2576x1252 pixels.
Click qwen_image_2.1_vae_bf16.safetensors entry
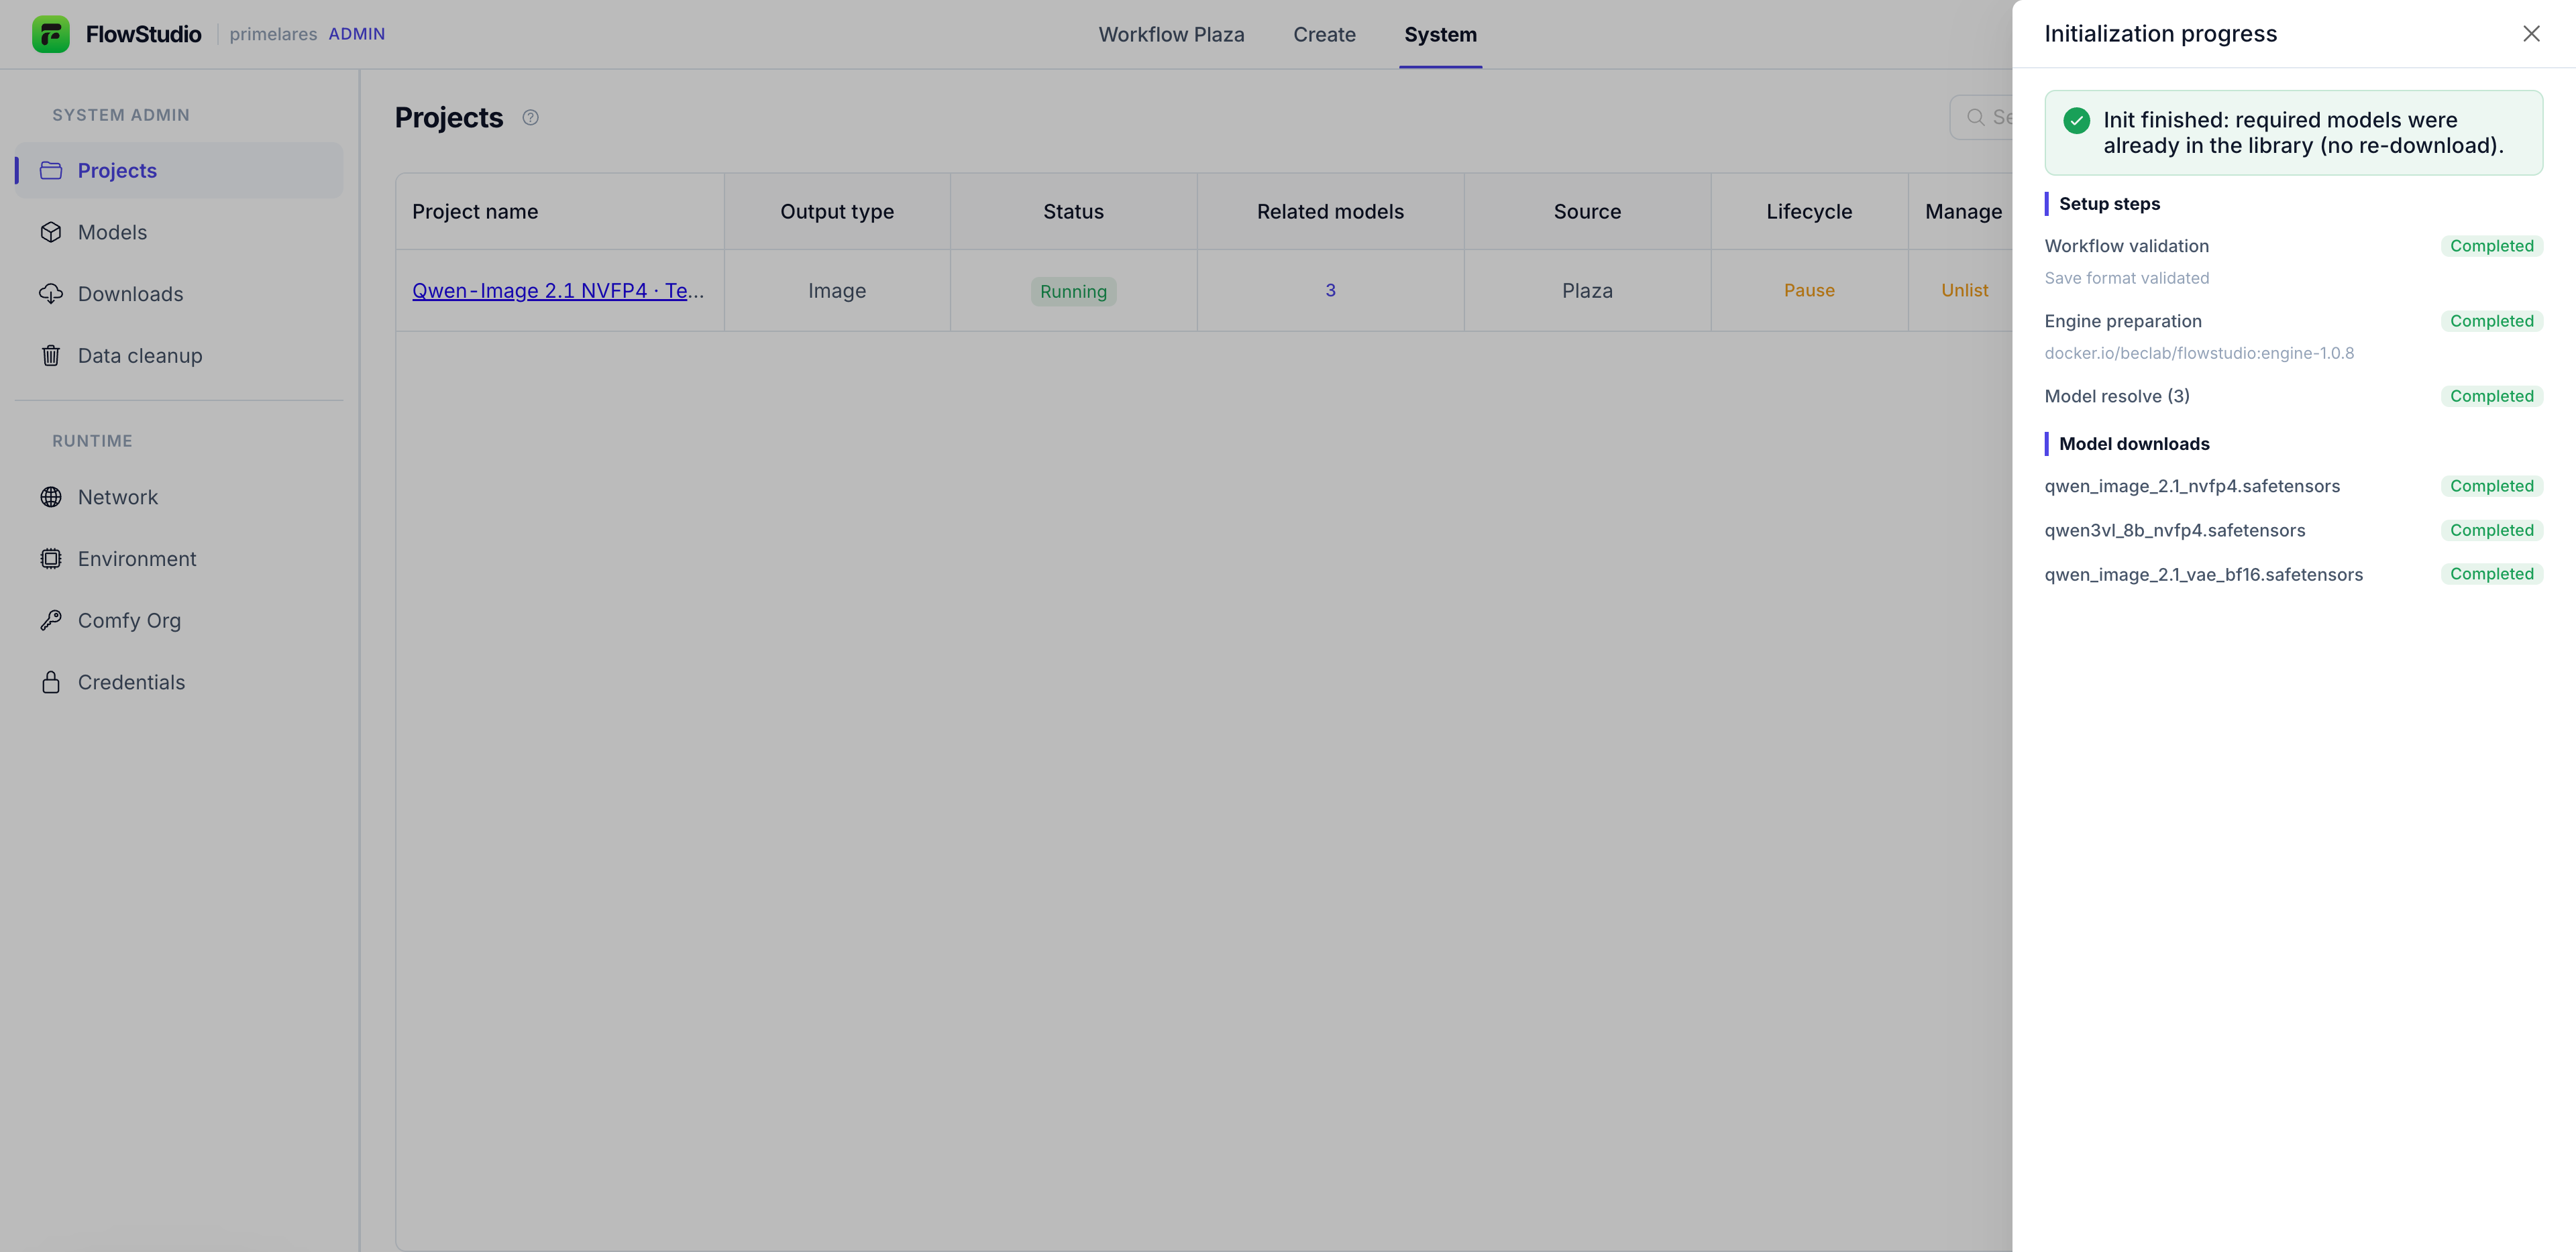2203,574
